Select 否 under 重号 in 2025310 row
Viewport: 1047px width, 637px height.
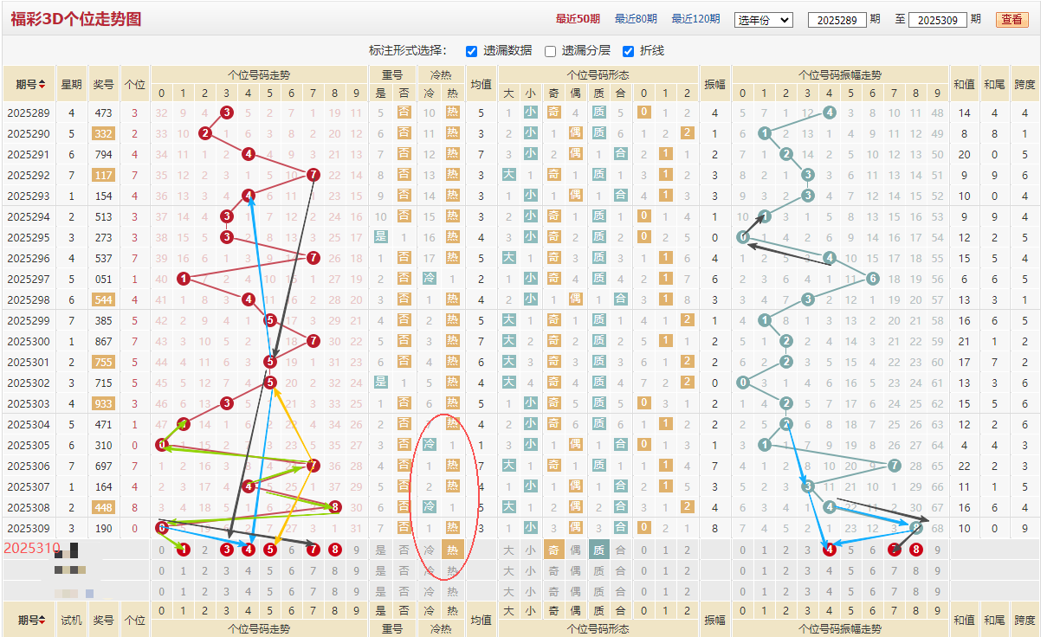point(404,549)
